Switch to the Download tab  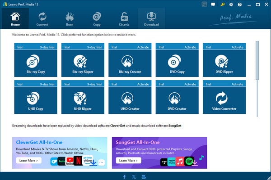tap(151, 18)
